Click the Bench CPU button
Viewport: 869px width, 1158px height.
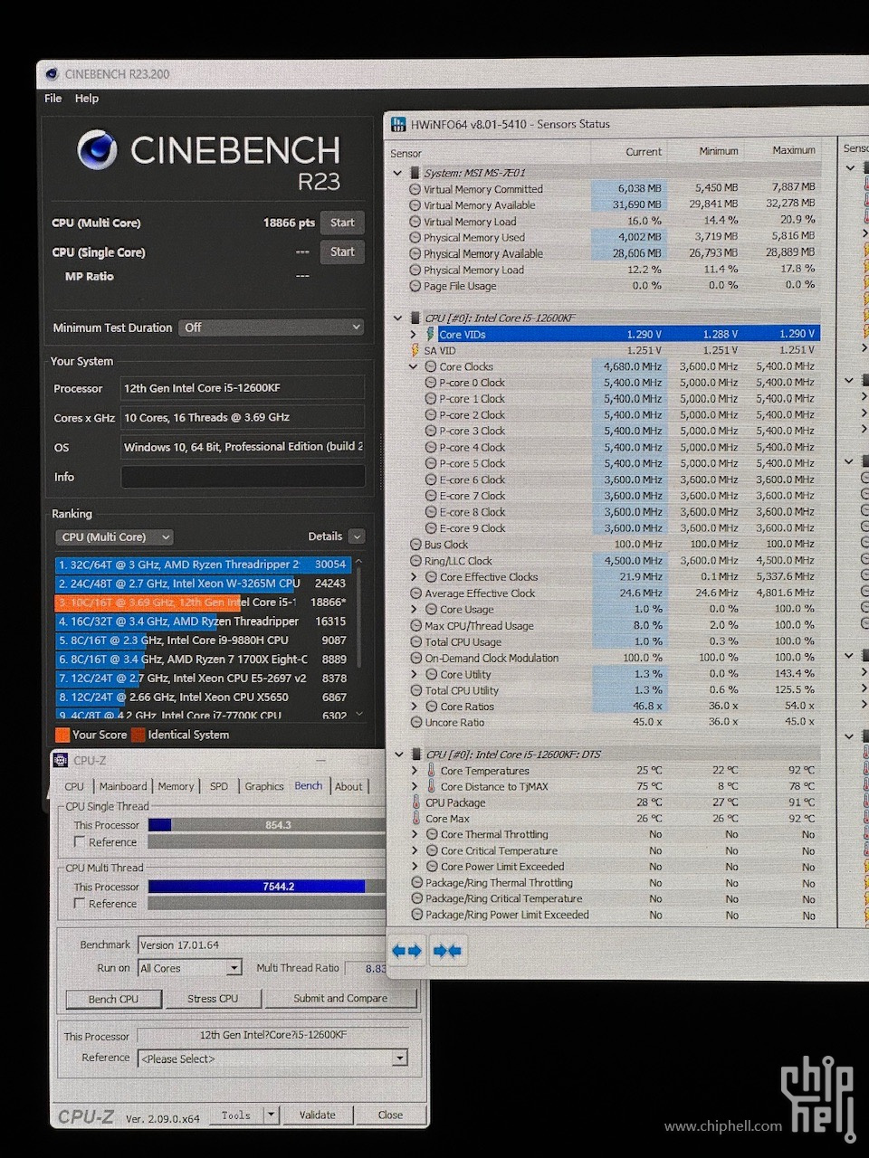coord(114,999)
